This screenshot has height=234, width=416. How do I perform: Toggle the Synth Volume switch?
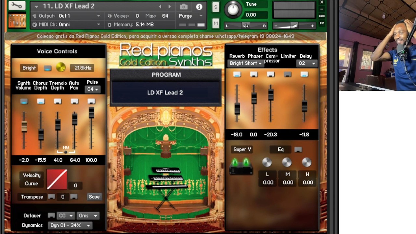[x=24, y=101]
